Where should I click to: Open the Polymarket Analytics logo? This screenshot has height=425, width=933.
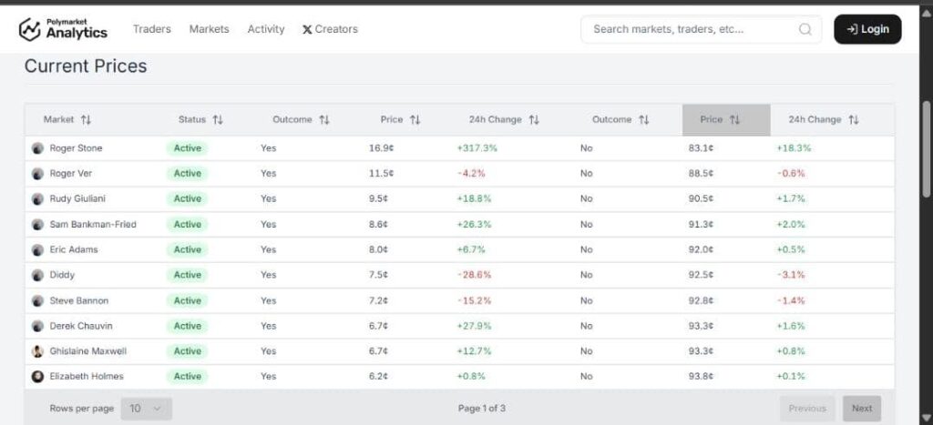[63, 29]
